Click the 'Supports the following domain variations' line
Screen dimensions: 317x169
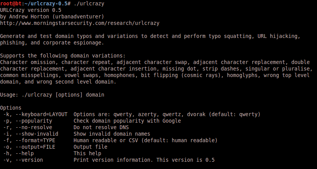(x=63, y=56)
